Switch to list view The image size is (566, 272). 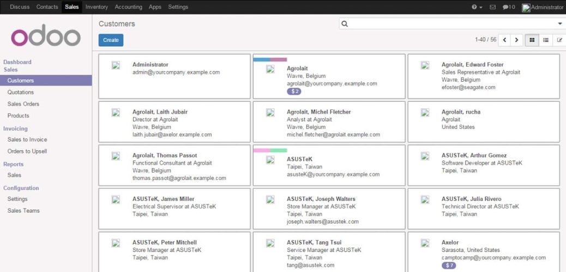[546, 40]
